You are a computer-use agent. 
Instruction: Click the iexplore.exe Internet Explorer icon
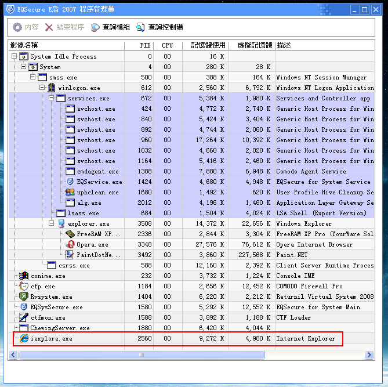click(24, 338)
